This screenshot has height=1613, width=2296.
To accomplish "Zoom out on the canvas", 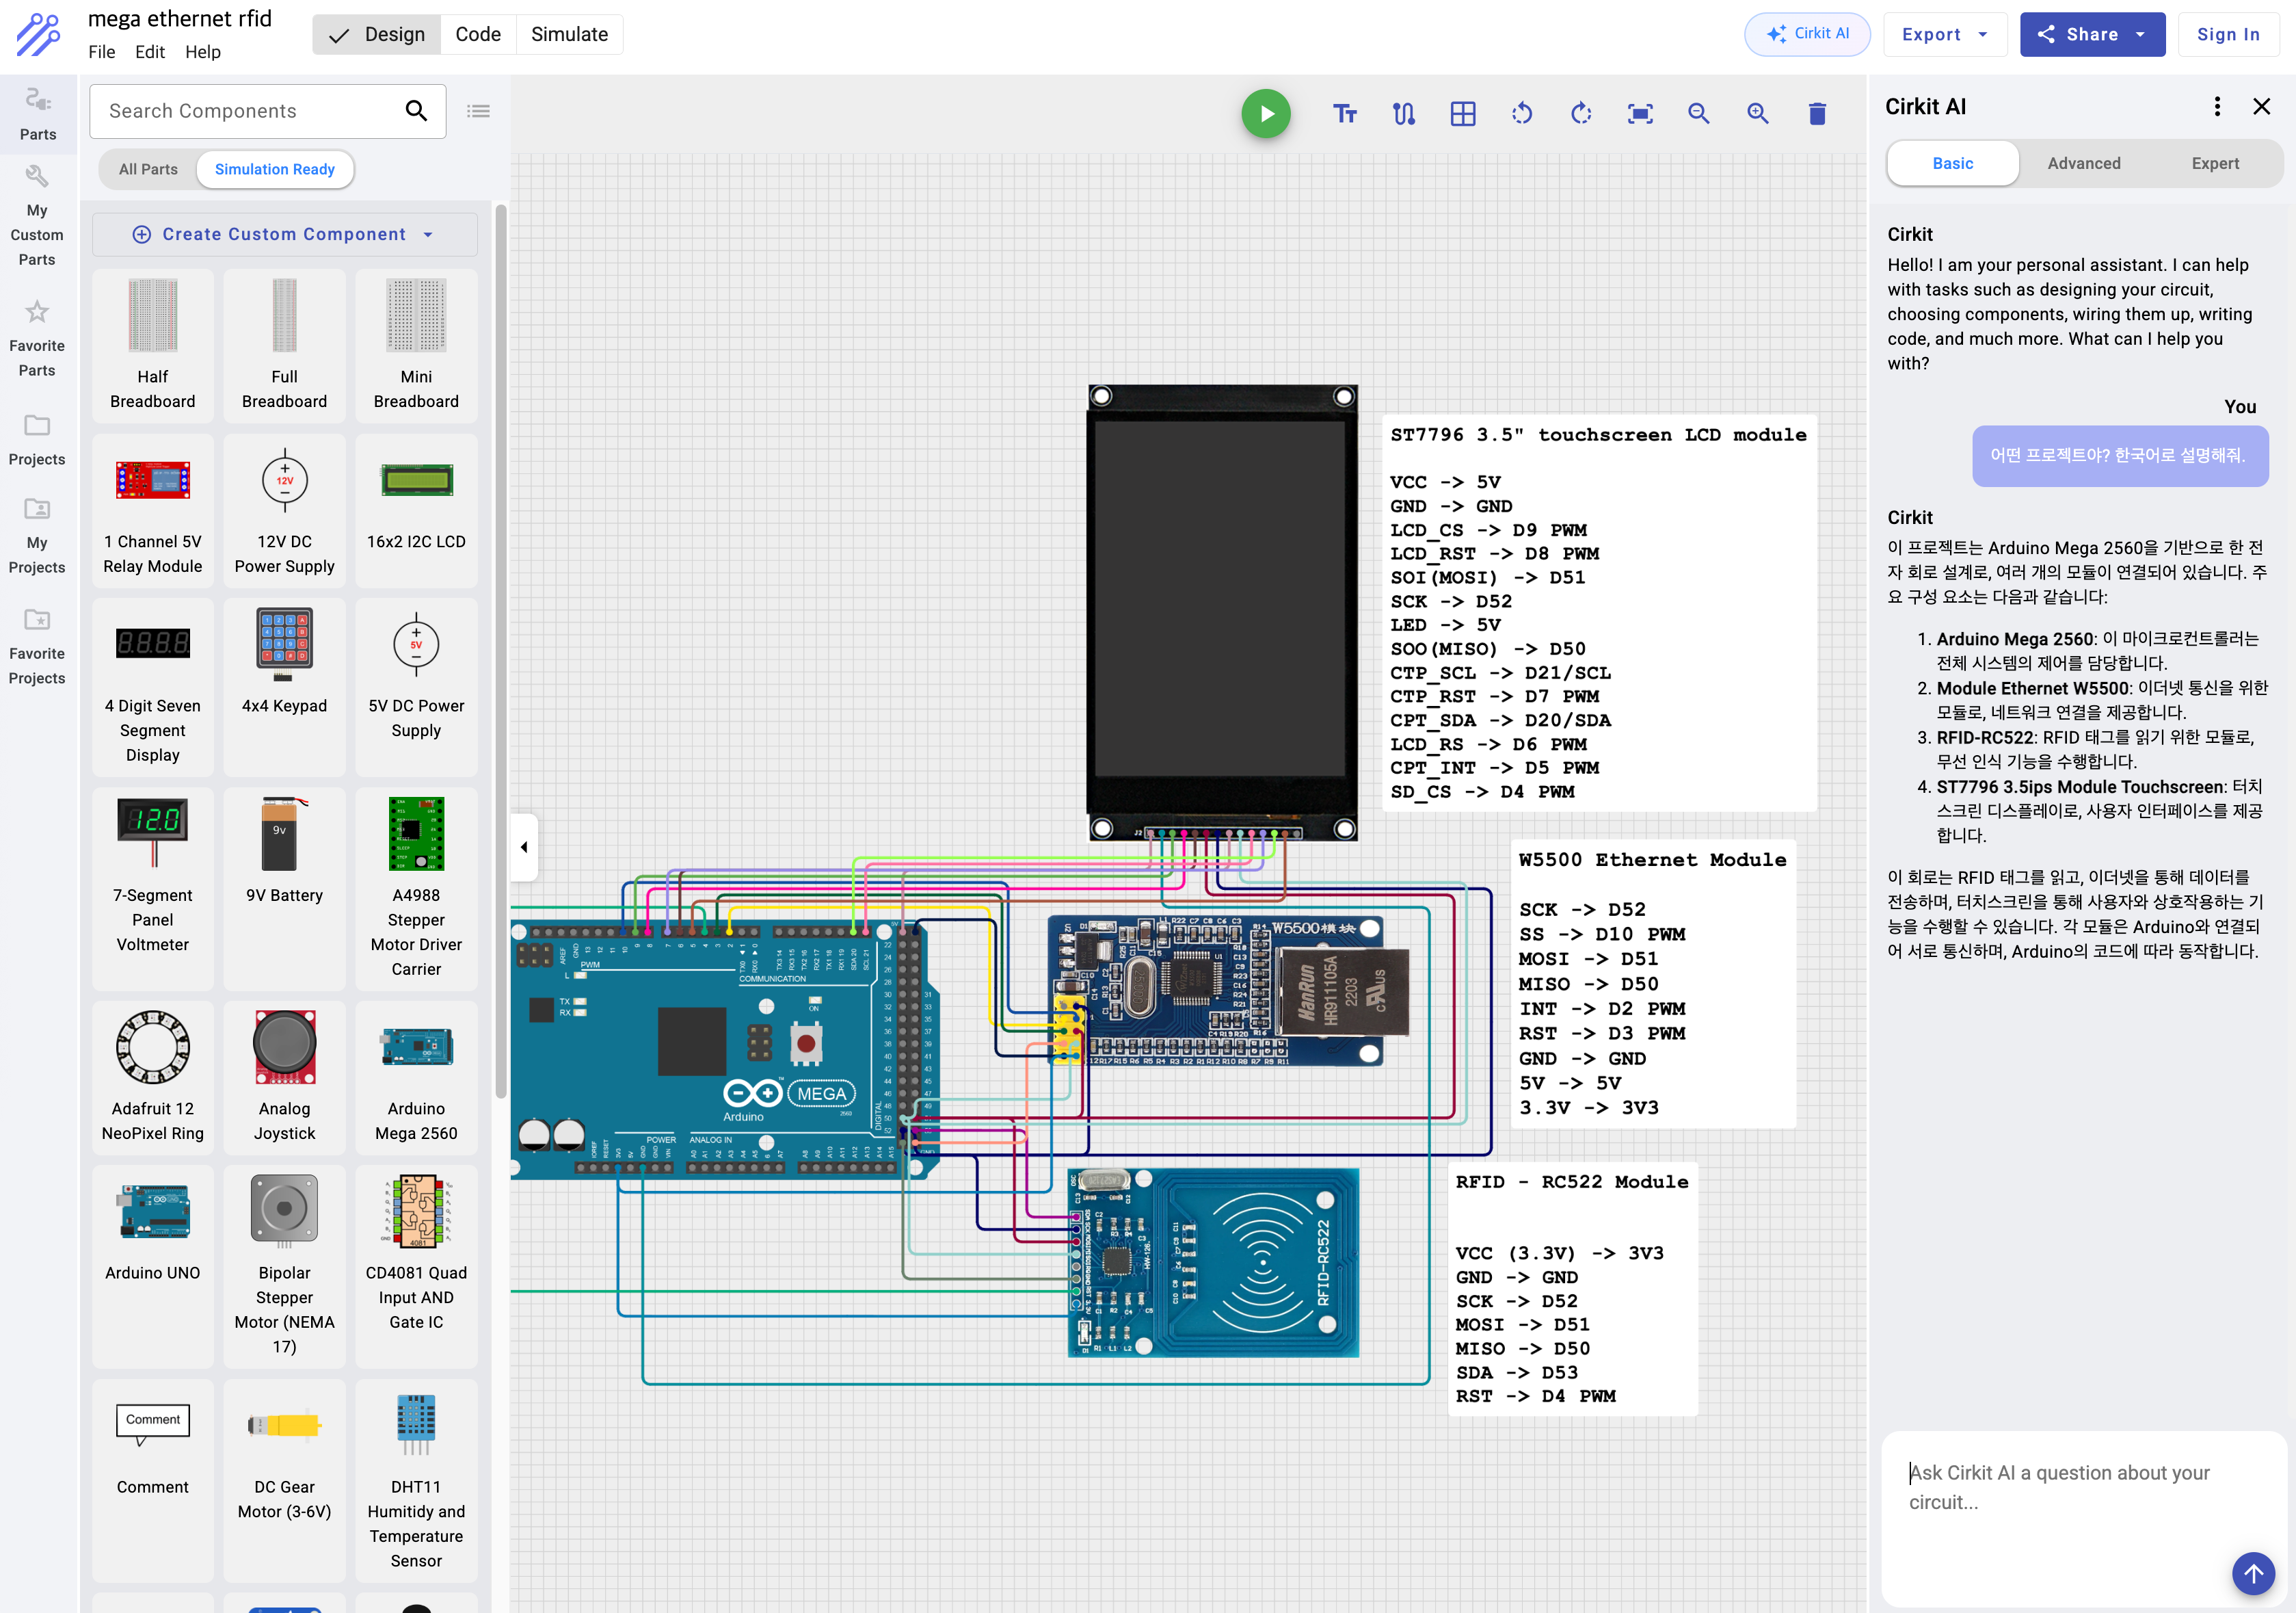I will [1698, 114].
